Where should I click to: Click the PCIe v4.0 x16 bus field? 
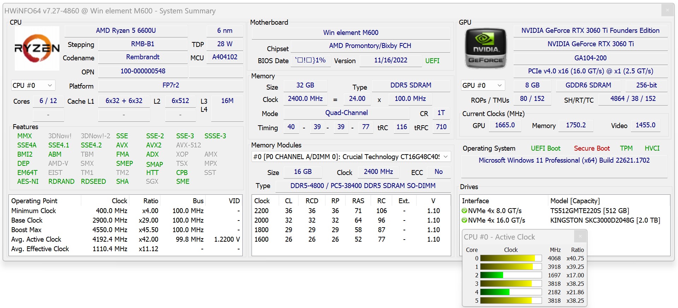coord(590,71)
